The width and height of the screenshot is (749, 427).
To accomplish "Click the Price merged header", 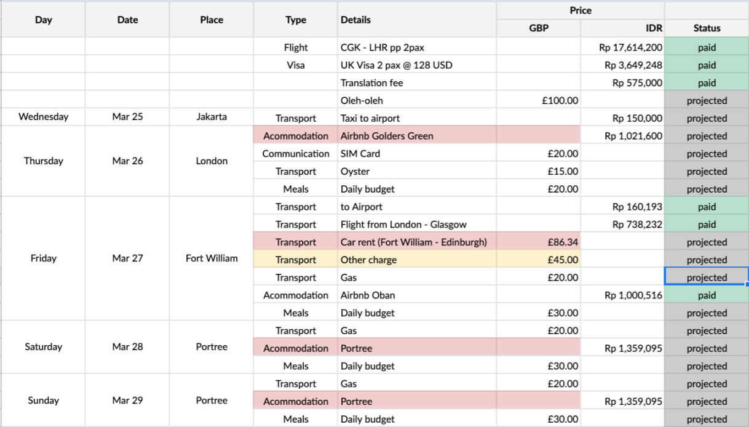I will pos(581,10).
